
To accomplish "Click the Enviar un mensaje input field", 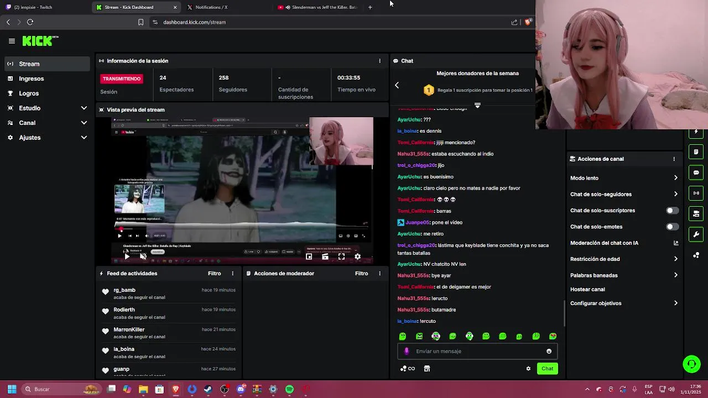I will click(x=477, y=351).
